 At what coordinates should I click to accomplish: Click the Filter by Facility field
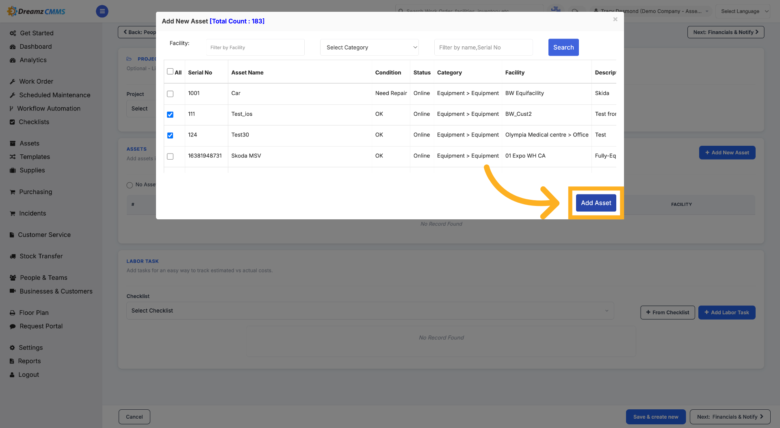(255, 48)
